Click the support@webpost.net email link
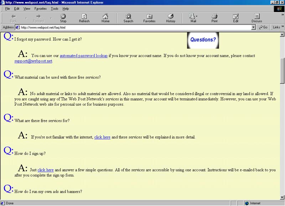 33,61
